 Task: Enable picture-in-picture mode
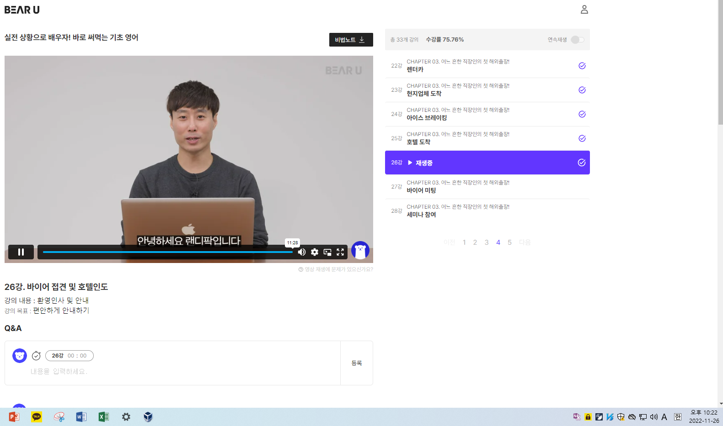coord(327,252)
